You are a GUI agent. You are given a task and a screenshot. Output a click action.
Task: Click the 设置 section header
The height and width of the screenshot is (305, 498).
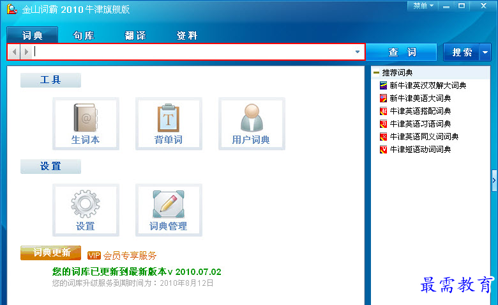[x=50, y=166]
